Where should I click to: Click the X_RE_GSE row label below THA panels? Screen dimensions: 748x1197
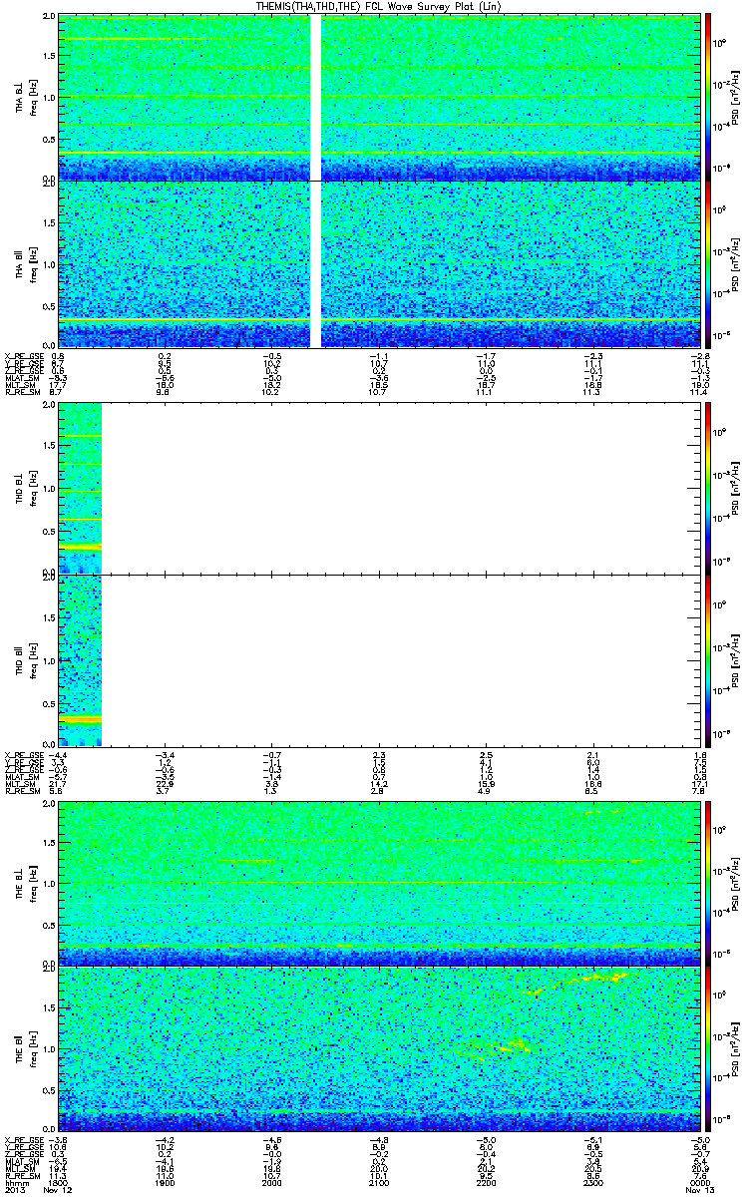[22, 354]
